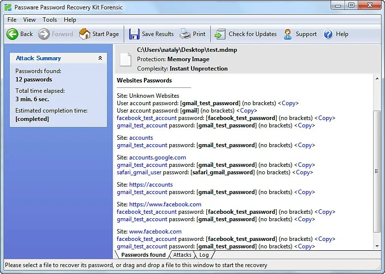
Task: Click the printer Print icon
Action: pos(185,34)
